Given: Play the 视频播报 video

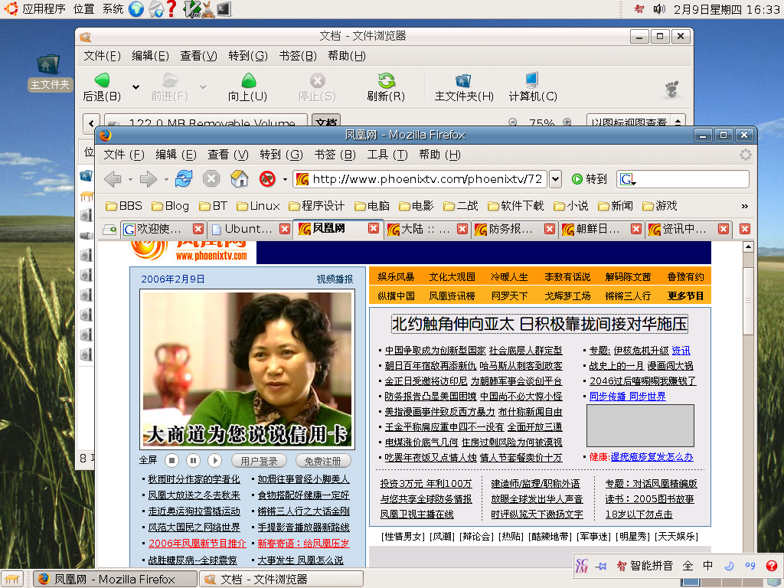Looking at the screenshot, I should (214, 460).
